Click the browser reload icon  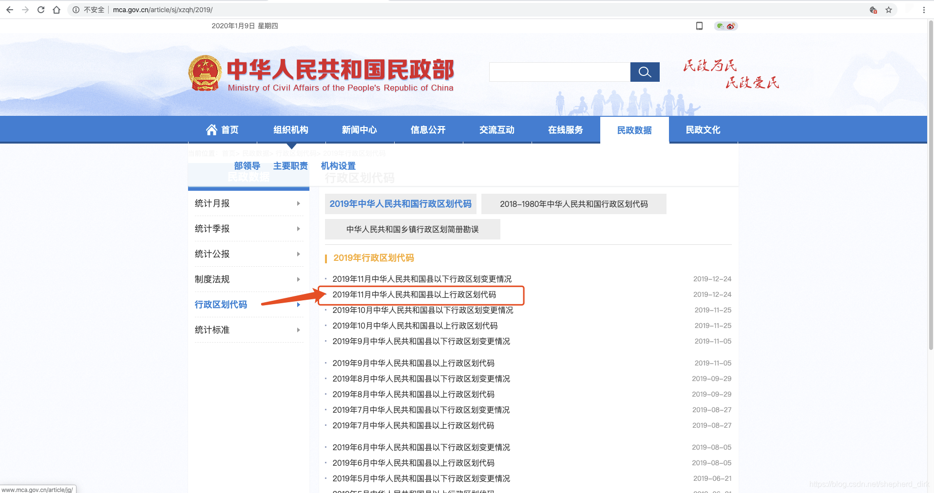coord(41,9)
